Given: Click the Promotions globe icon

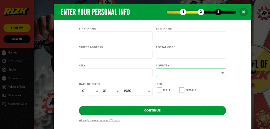Looking at the screenshot, I should pyautogui.click(x=4, y=78).
